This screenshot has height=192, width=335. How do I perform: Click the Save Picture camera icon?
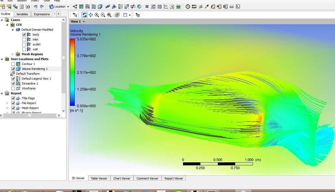pos(28,7)
